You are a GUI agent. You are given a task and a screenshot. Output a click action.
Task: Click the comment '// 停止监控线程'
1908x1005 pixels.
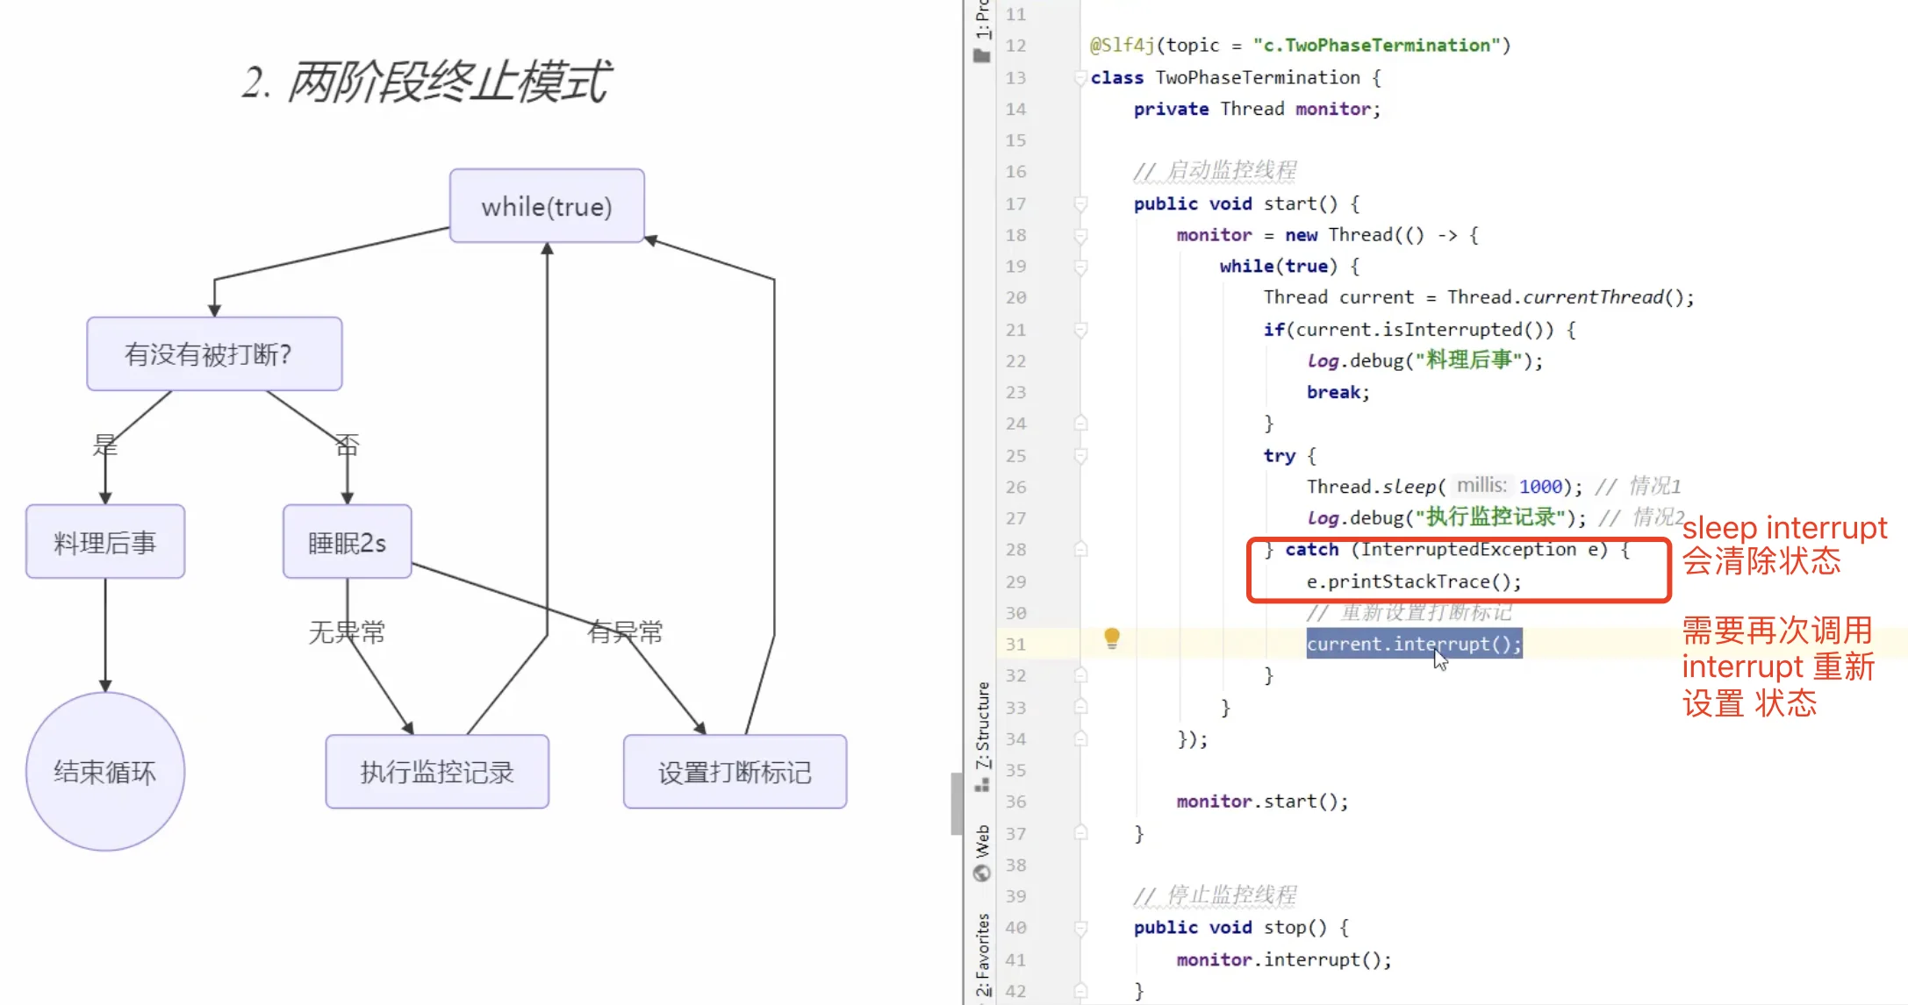[x=1215, y=895]
